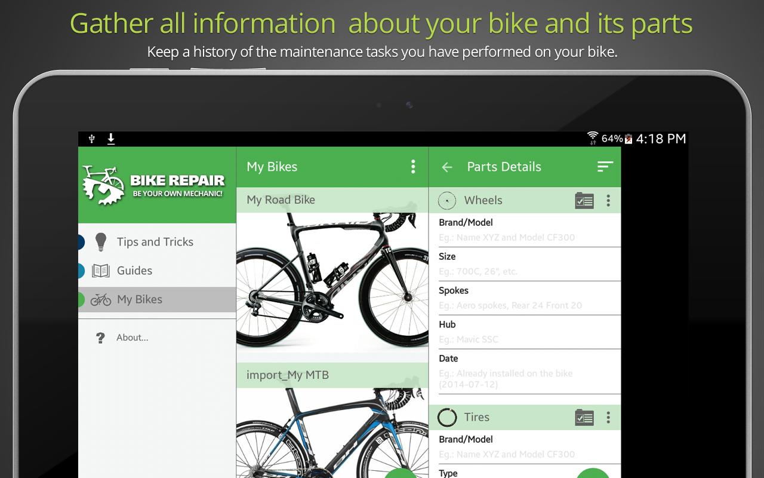764x478 pixels.
Task: Click the Wheels section header
Action: click(525, 201)
